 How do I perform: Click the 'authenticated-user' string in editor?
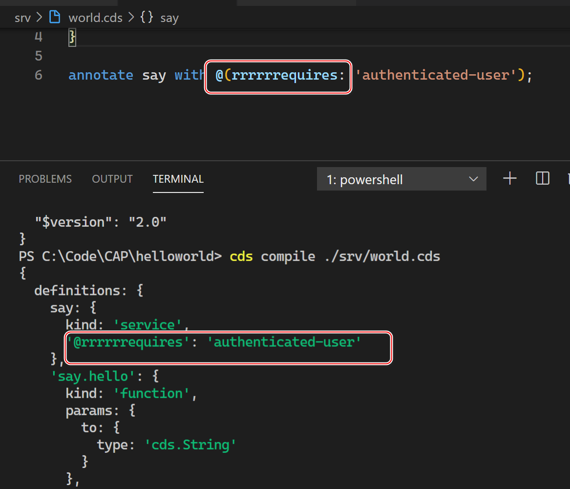pyautogui.click(x=435, y=75)
